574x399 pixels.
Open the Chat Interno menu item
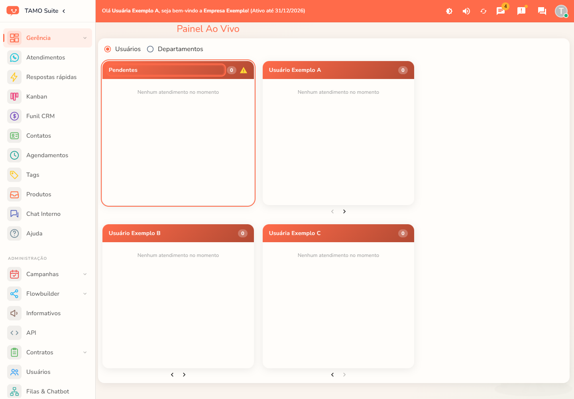48,214
